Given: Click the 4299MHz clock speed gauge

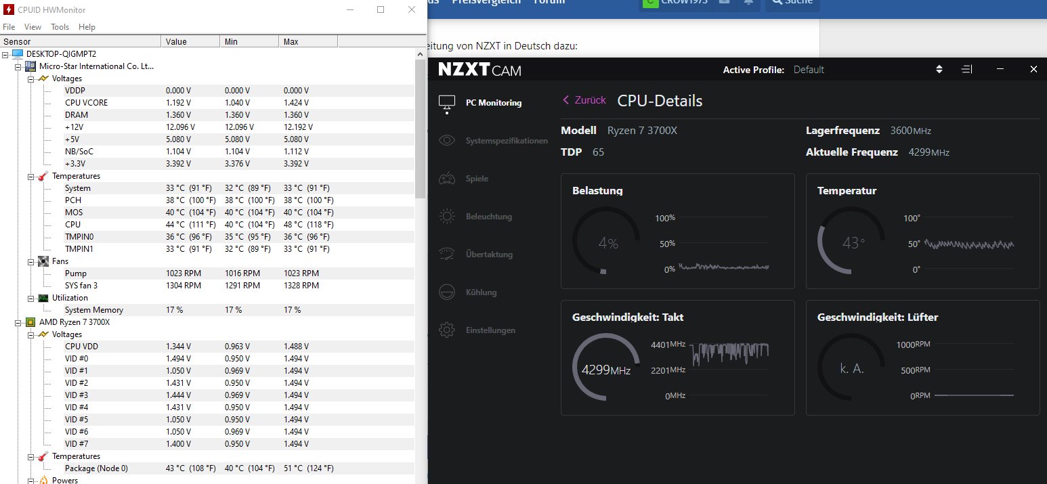Looking at the screenshot, I should tap(606, 367).
